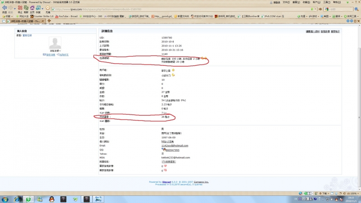
Task: Click the Go arrow next to address bar
Action: [320, 9]
